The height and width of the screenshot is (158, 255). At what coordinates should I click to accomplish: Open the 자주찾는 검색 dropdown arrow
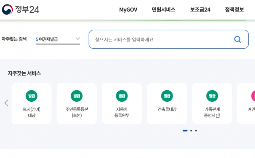[x=78, y=39]
